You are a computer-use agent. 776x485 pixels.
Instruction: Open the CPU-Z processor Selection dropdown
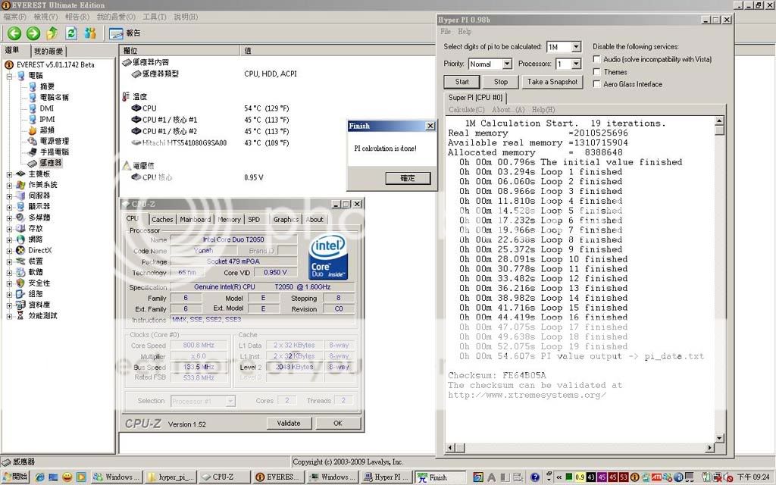click(230, 402)
